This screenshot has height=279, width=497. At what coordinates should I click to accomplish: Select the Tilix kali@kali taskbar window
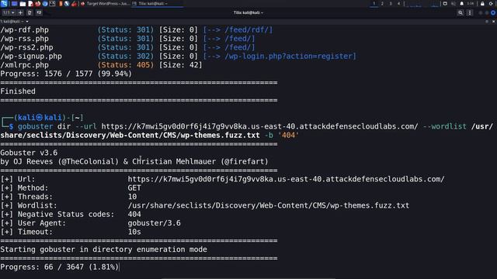[x=157, y=4]
